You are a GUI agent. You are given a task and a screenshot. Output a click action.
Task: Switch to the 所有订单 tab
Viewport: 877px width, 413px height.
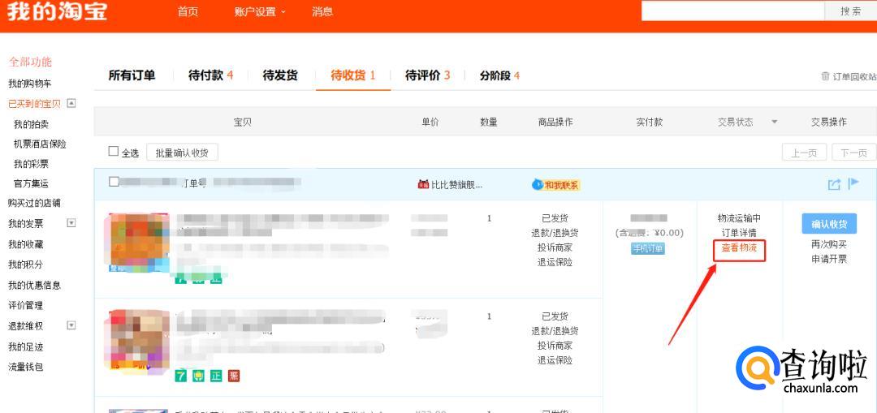(x=132, y=75)
